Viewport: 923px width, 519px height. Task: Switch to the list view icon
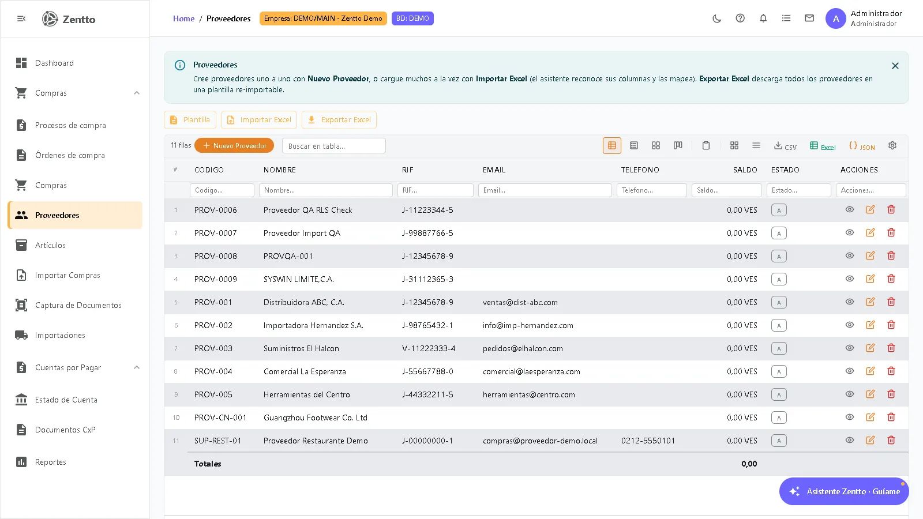pyautogui.click(x=634, y=146)
